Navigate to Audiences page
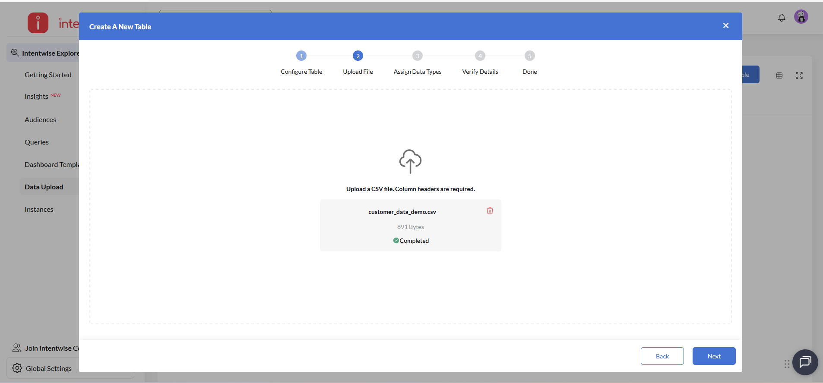 pyautogui.click(x=40, y=120)
